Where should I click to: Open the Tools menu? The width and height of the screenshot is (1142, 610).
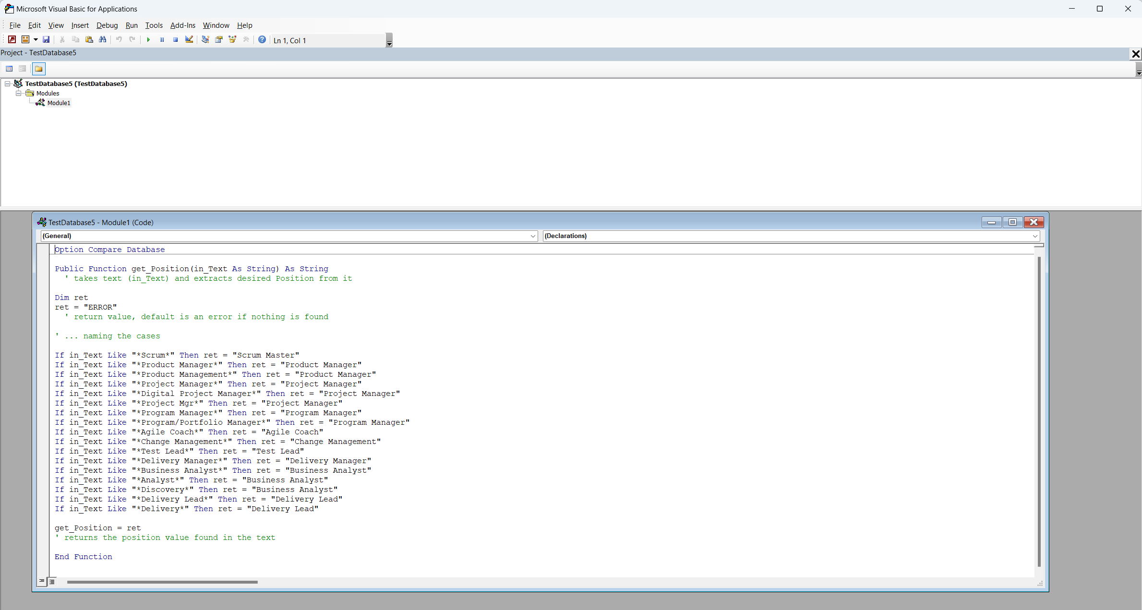pyautogui.click(x=154, y=25)
